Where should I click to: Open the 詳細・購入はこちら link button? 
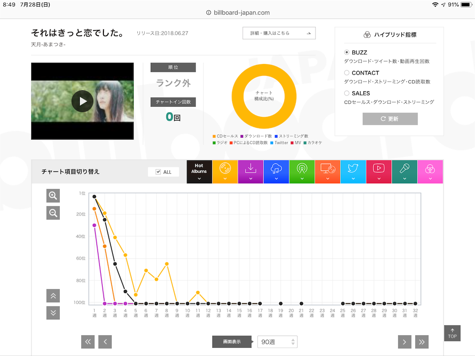[x=279, y=33]
